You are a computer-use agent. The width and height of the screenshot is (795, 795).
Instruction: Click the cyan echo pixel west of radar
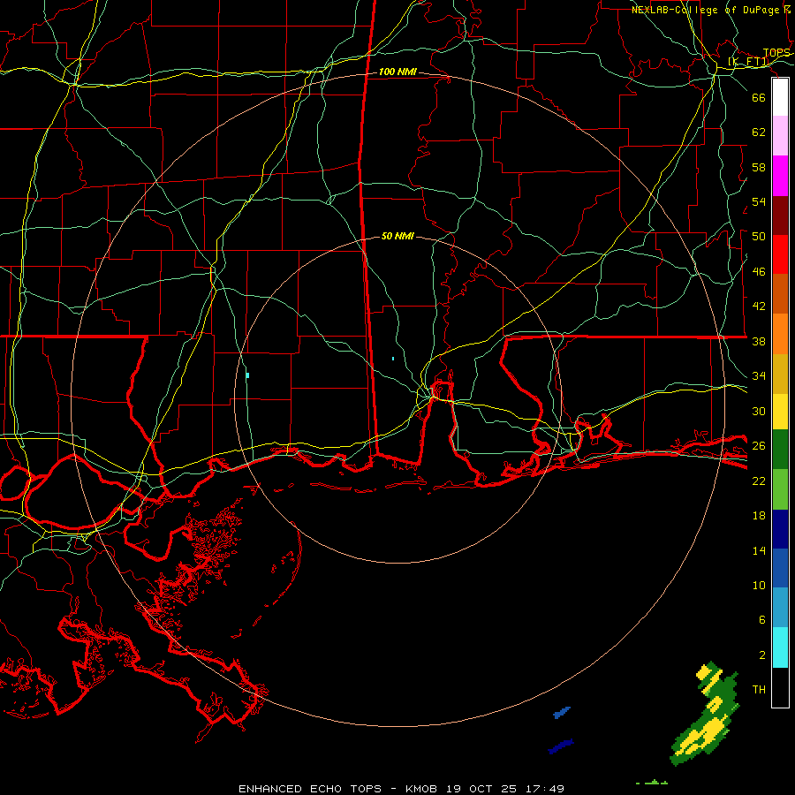coord(247,375)
